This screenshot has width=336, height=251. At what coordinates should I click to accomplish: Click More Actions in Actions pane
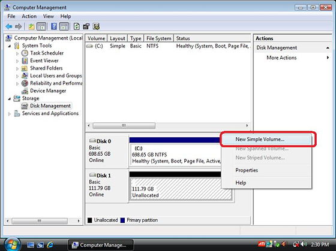point(281,58)
